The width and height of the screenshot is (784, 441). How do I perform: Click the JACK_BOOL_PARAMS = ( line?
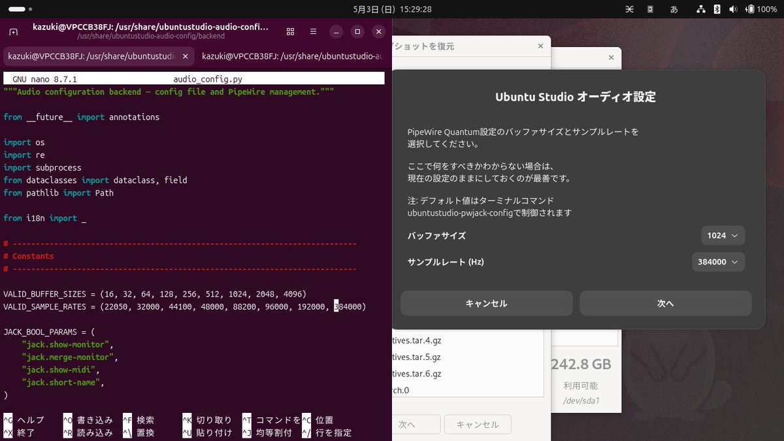click(49, 332)
